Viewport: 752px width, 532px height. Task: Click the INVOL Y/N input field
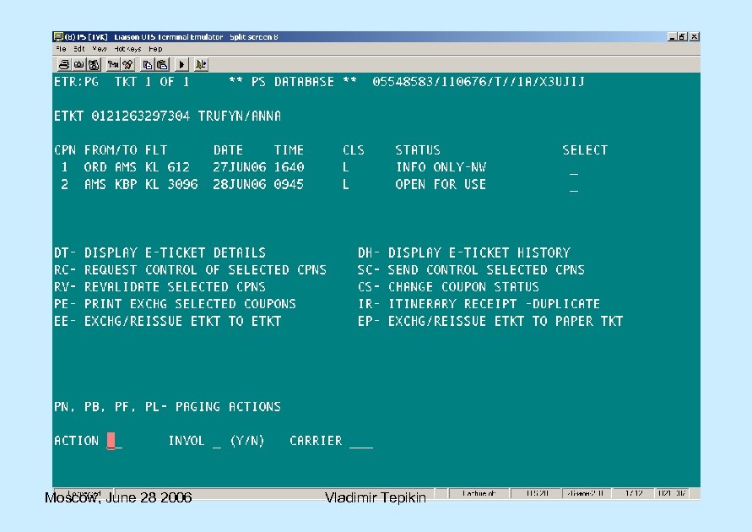coord(217,441)
